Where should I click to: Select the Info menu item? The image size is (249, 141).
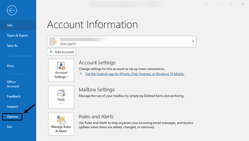tap(18, 25)
